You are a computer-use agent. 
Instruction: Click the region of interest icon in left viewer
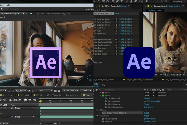tap(13, 91)
